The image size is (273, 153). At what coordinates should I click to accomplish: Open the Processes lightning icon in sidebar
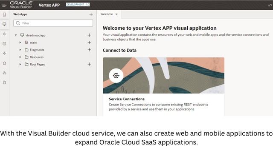[4, 53]
